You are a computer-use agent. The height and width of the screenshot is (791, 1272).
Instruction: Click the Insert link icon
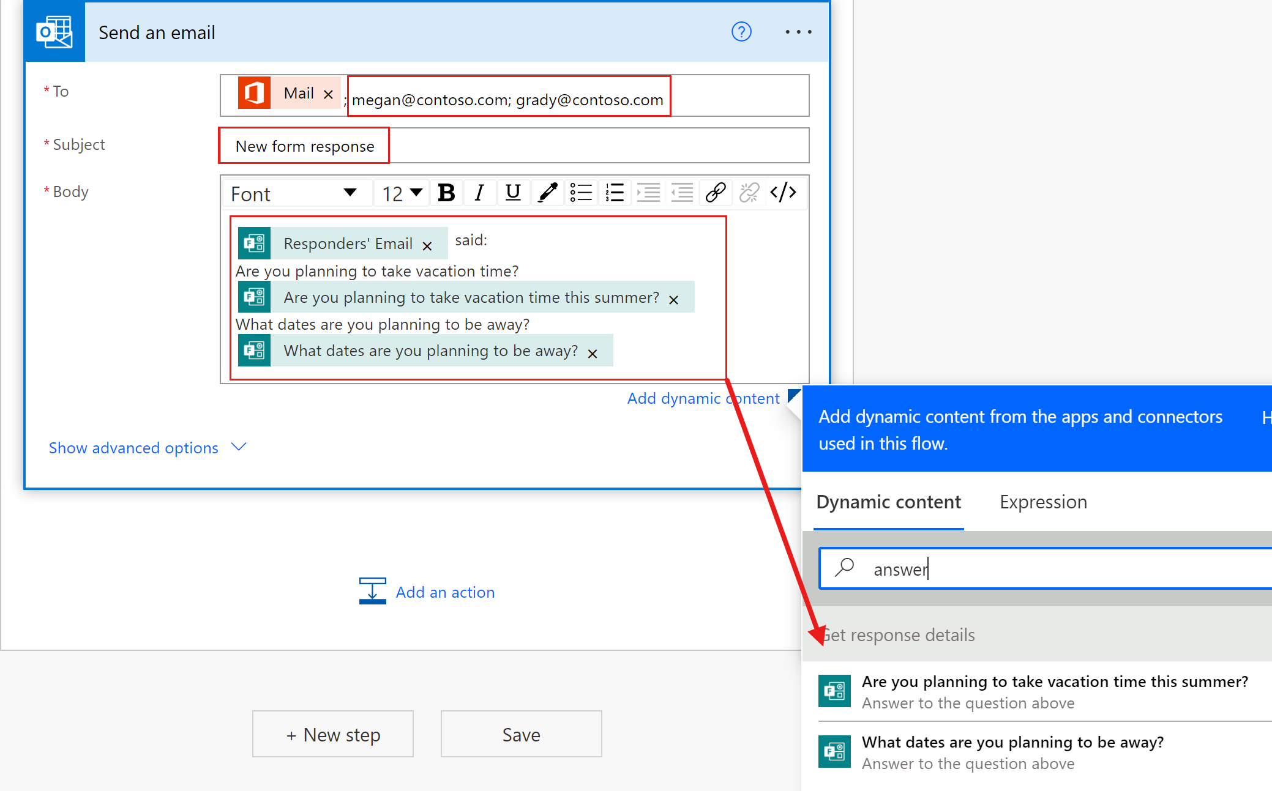pos(717,193)
